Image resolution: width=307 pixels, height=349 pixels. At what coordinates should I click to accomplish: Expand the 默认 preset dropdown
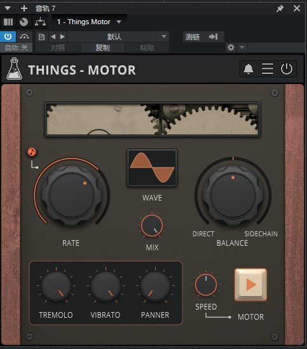click(x=118, y=37)
